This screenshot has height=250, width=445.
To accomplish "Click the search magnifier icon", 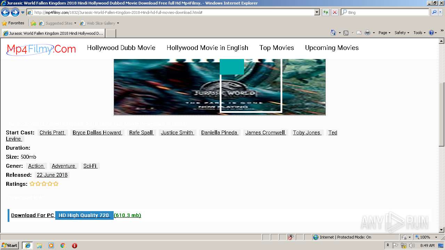I will tap(434, 12).
